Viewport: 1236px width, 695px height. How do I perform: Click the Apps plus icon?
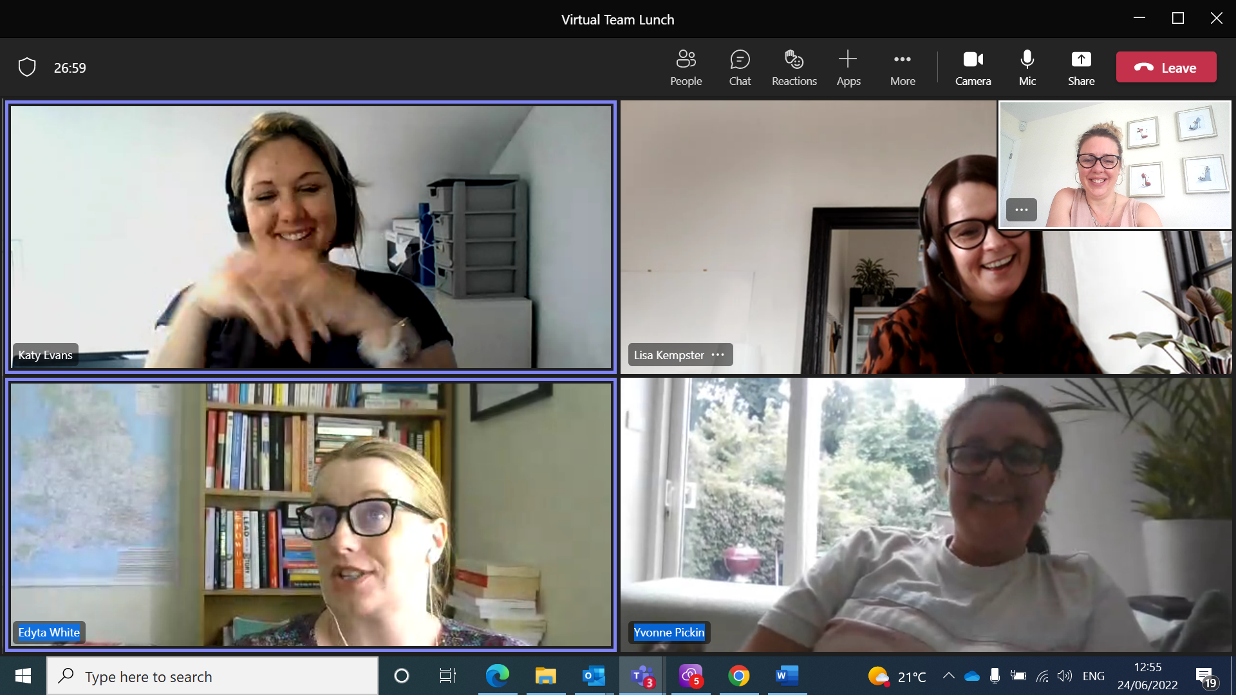click(848, 60)
